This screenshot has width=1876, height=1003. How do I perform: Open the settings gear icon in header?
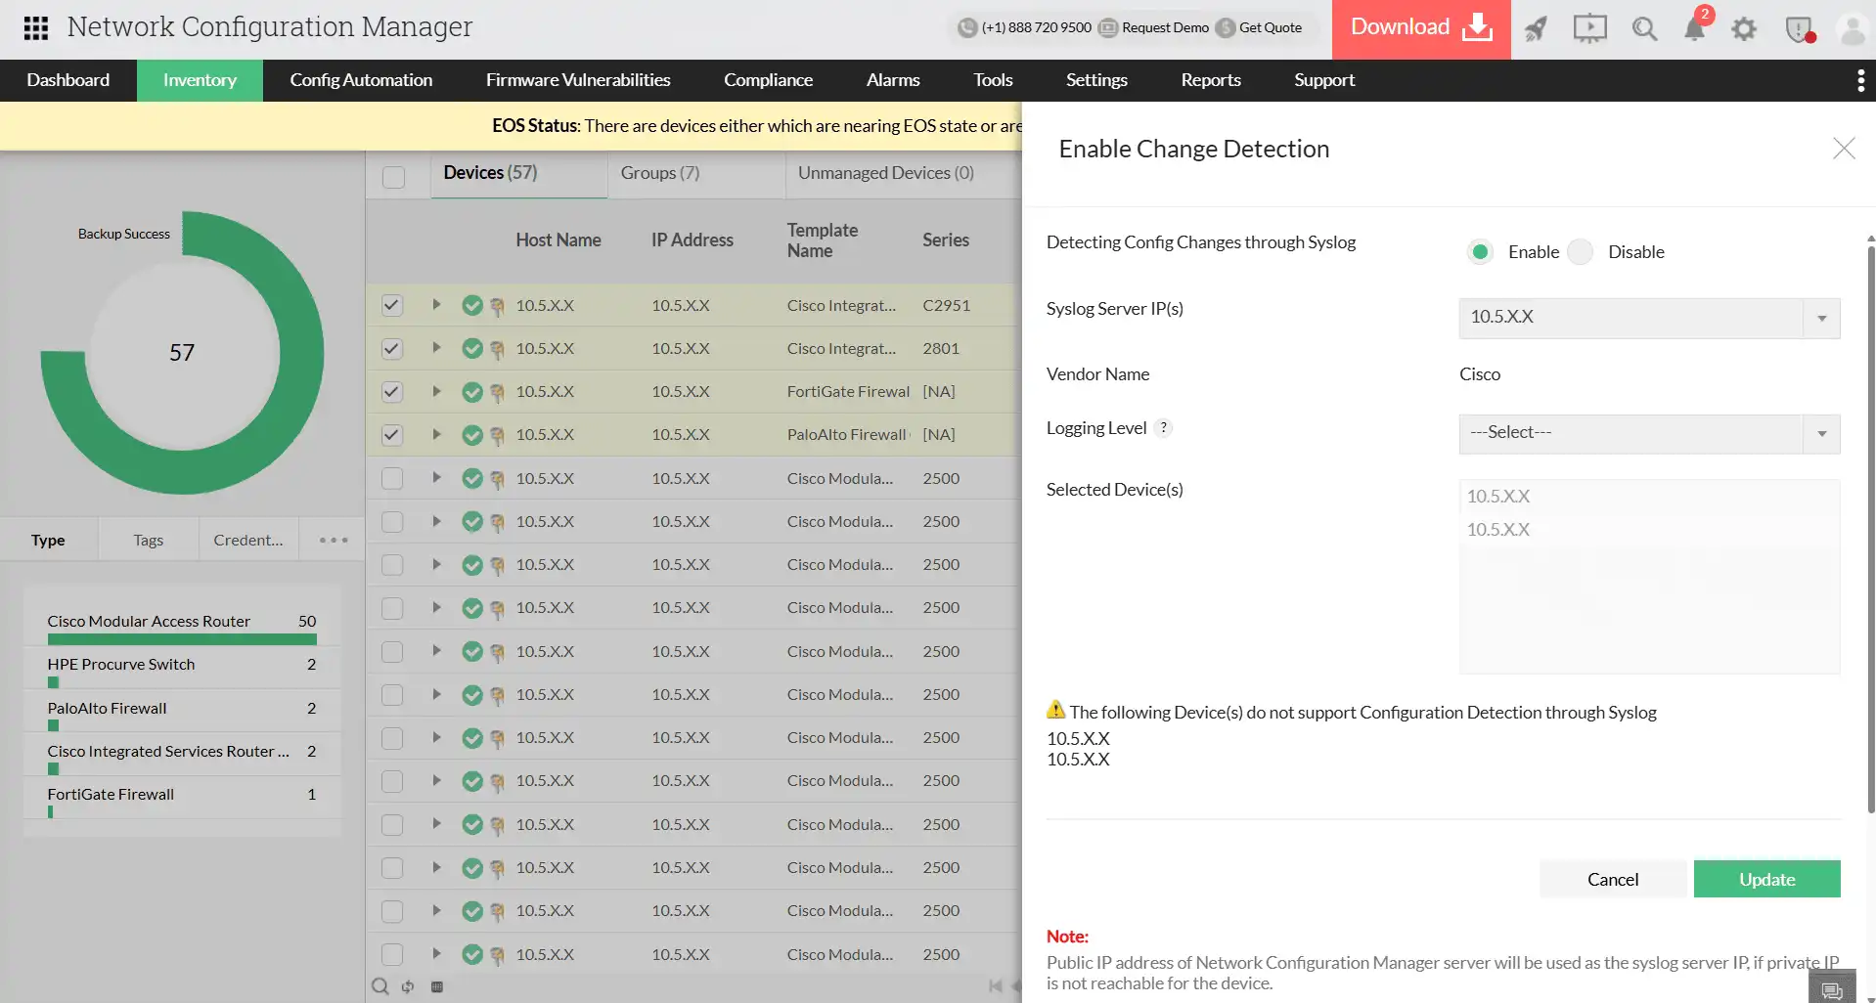tap(1744, 29)
